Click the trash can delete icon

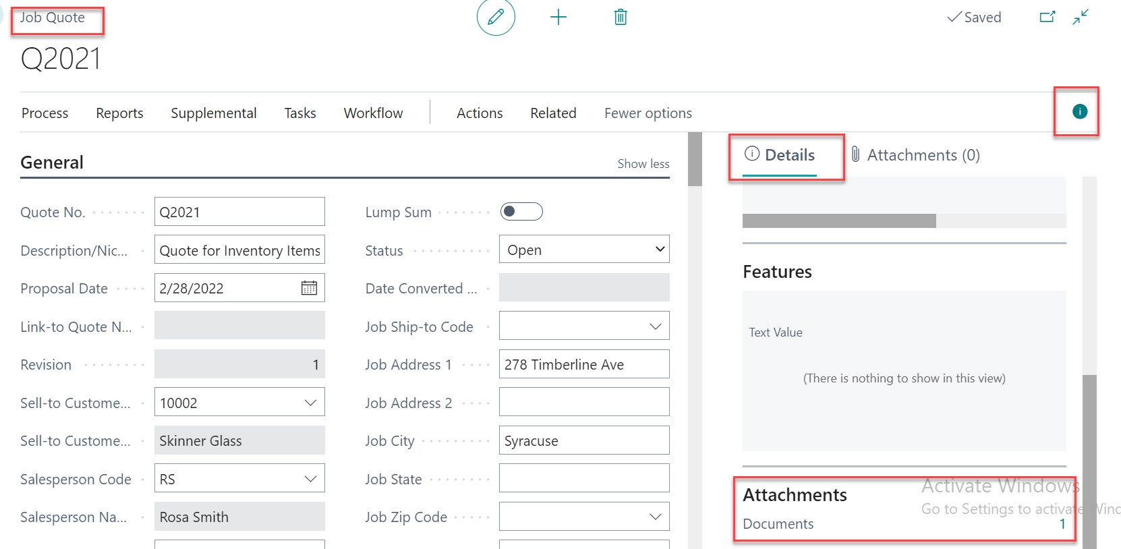click(621, 18)
